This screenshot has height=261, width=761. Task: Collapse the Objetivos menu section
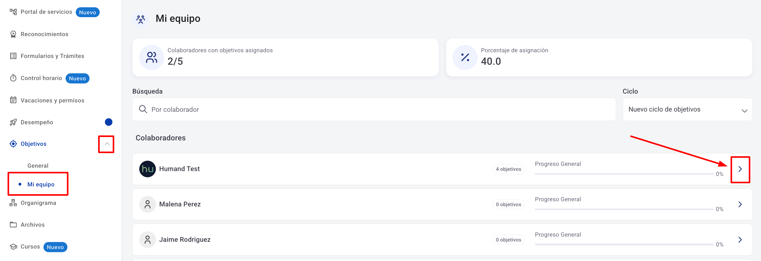click(107, 144)
